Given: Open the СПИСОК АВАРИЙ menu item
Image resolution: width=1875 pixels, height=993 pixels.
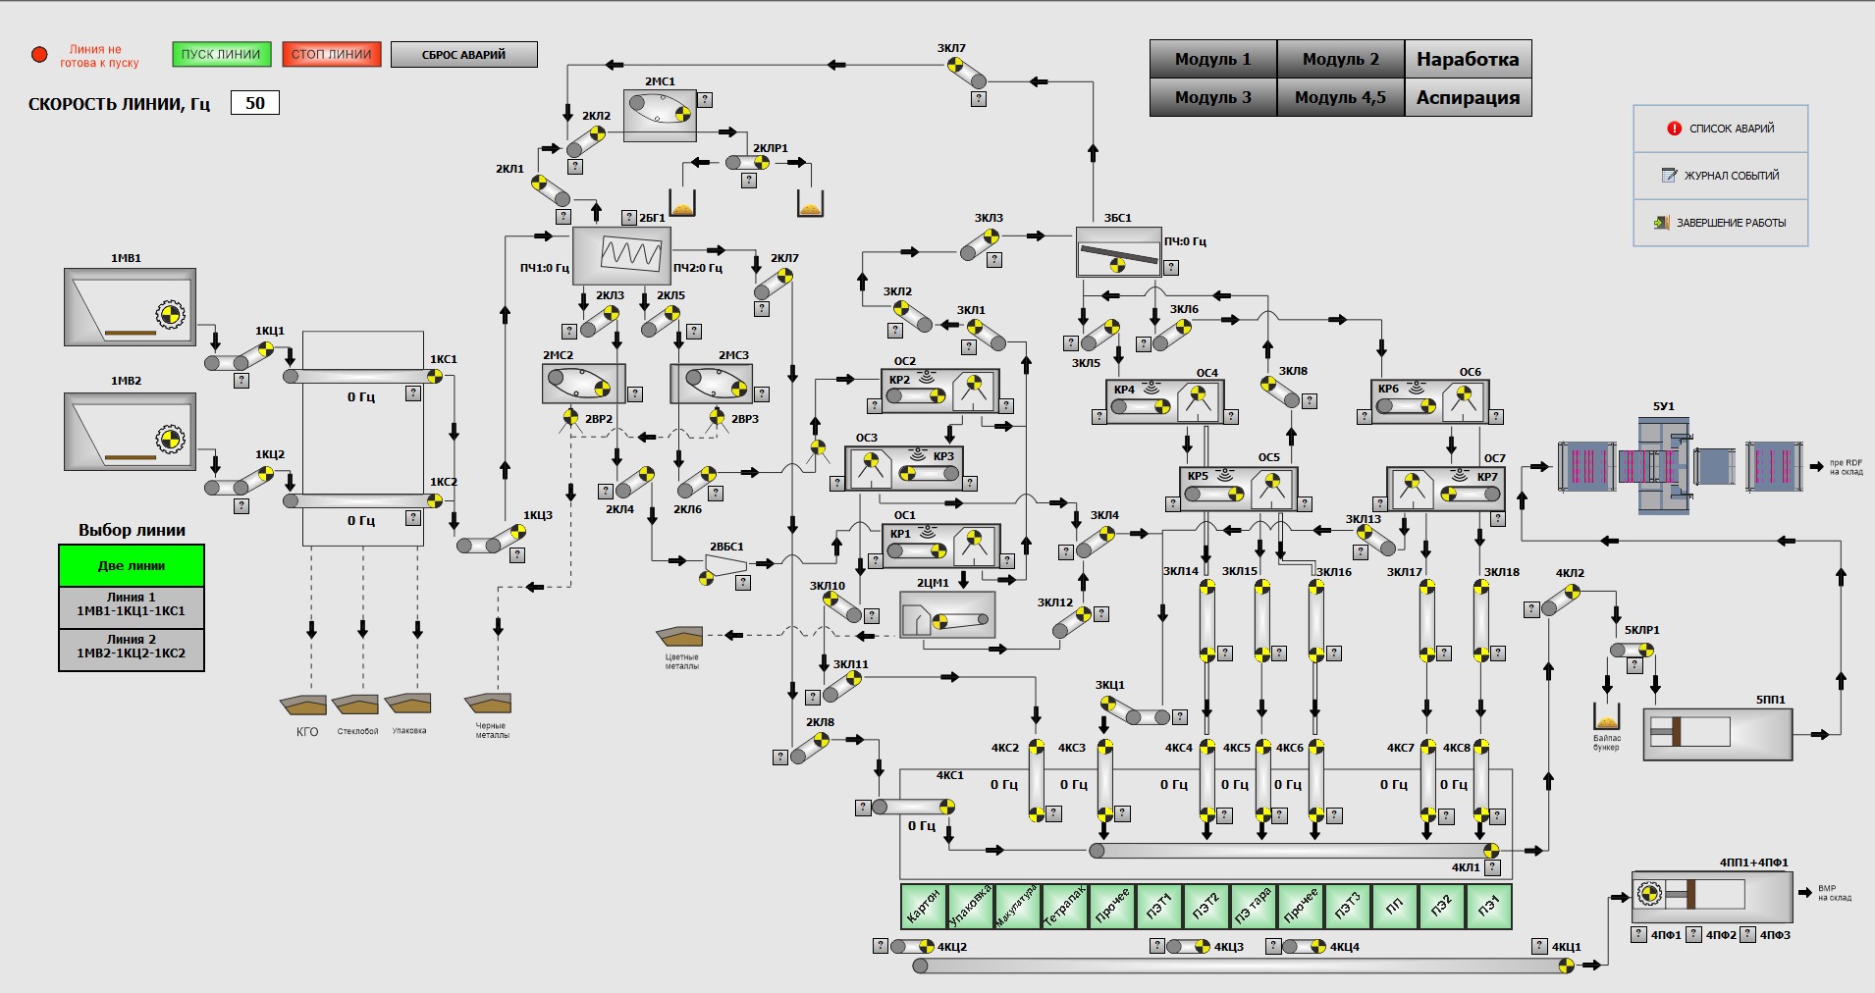Looking at the screenshot, I should [1720, 129].
